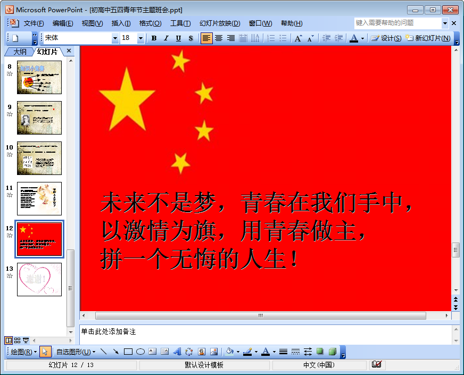Open the 窗口(W) menu
The height and width of the screenshot is (375, 464).
pos(260,23)
